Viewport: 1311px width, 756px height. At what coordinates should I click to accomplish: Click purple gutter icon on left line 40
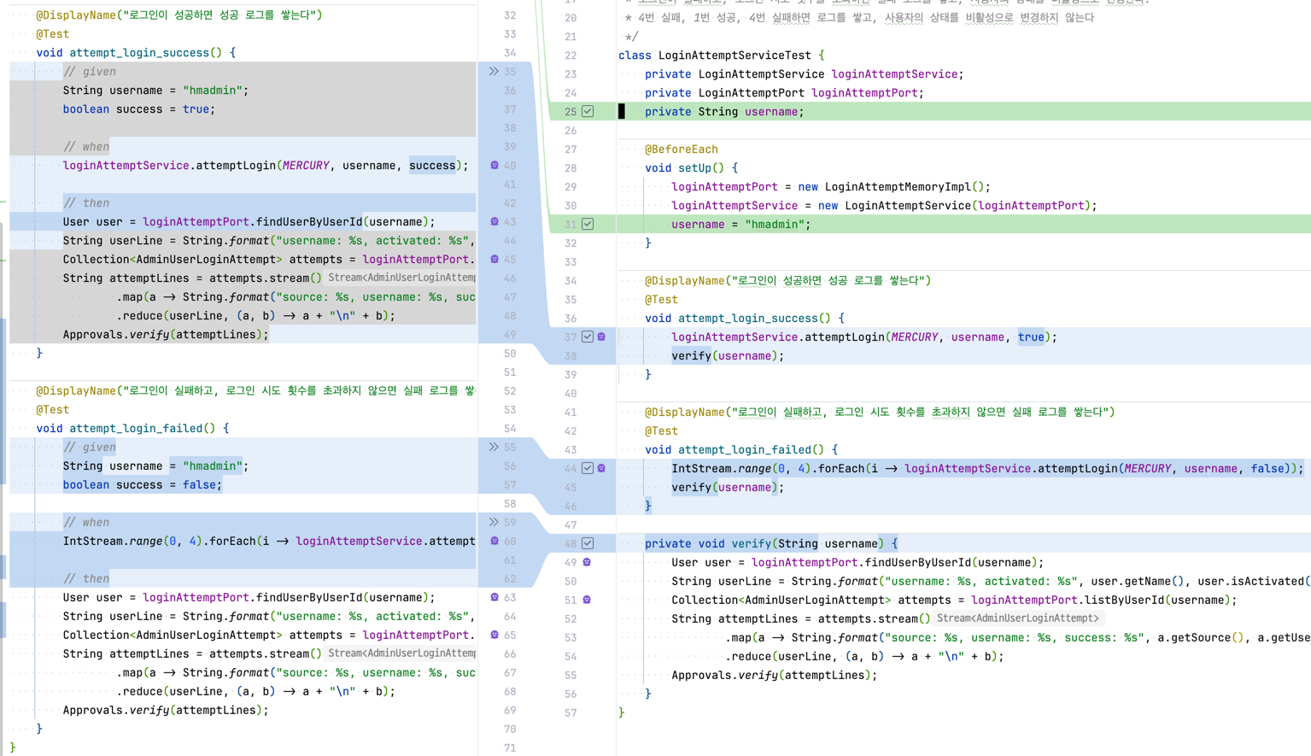click(495, 165)
